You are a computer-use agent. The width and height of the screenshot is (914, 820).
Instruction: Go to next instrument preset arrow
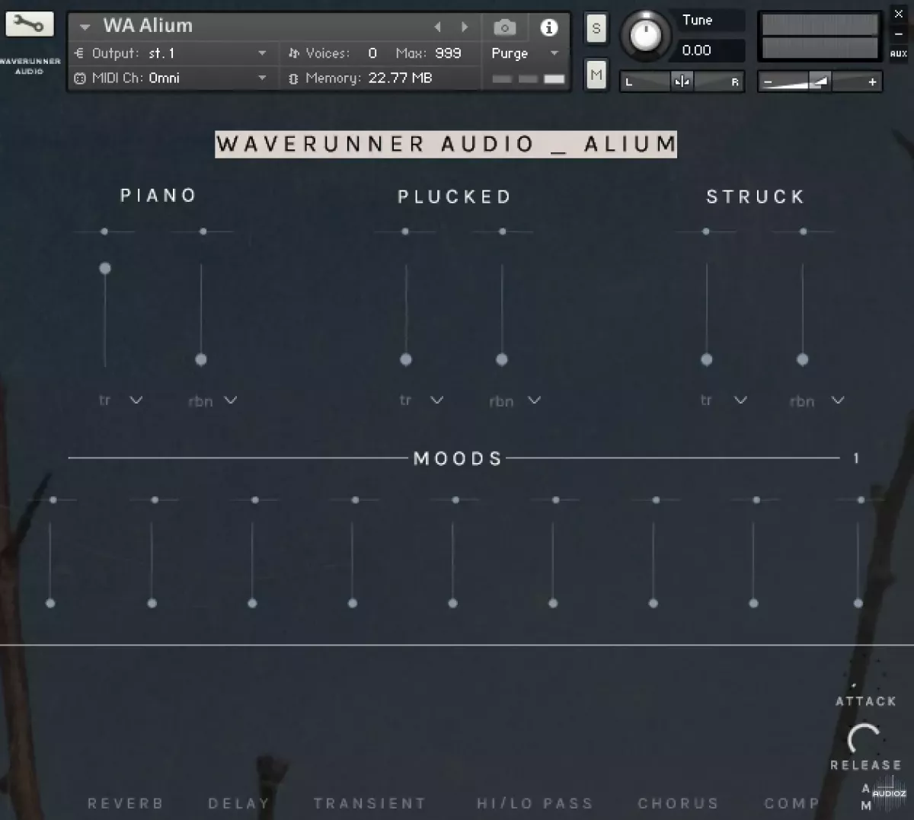pyautogui.click(x=465, y=27)
